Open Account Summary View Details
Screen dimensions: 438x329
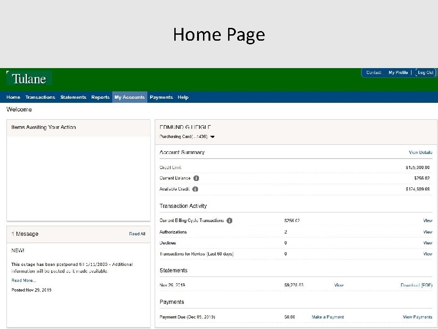[420, 152]
